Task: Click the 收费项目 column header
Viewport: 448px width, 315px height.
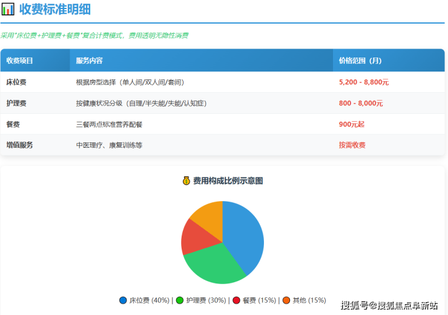Action: point(20,61)
